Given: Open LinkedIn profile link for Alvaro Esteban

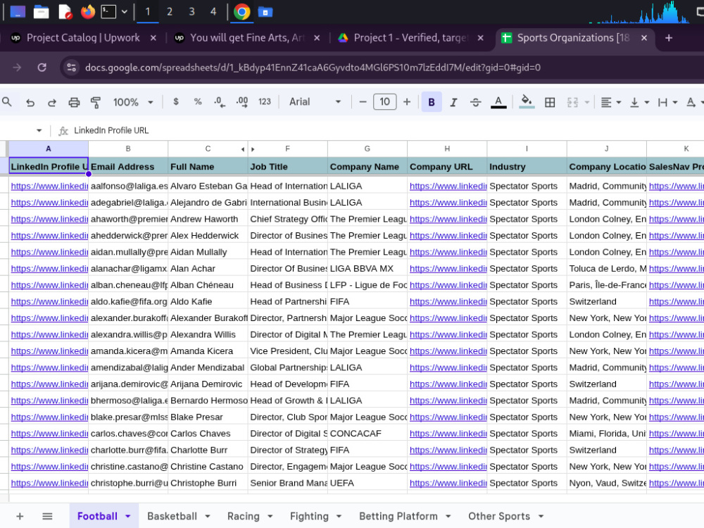Looking at the screenshot, I should click(49, 186).
